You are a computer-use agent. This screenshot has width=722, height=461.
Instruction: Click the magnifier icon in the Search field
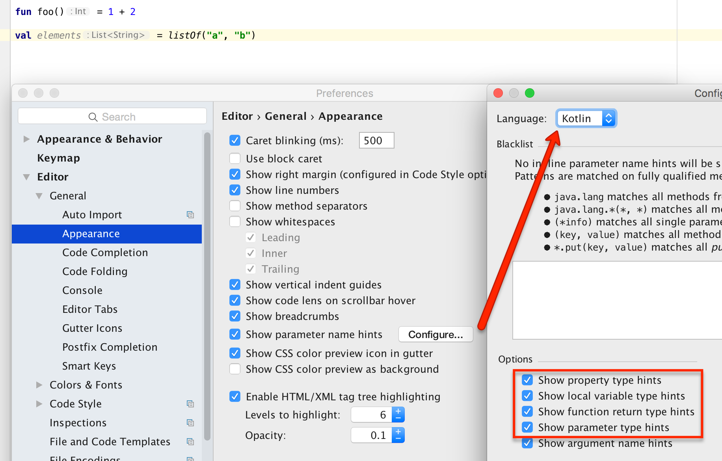[93, 117]
